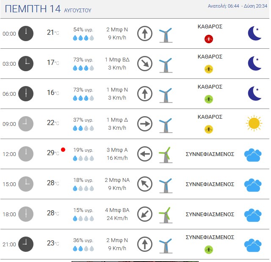Click the ΠΕΜΠΤΗ 14 date heading
The height and width of the screenshot is (262, 271).
pos(33,8)
